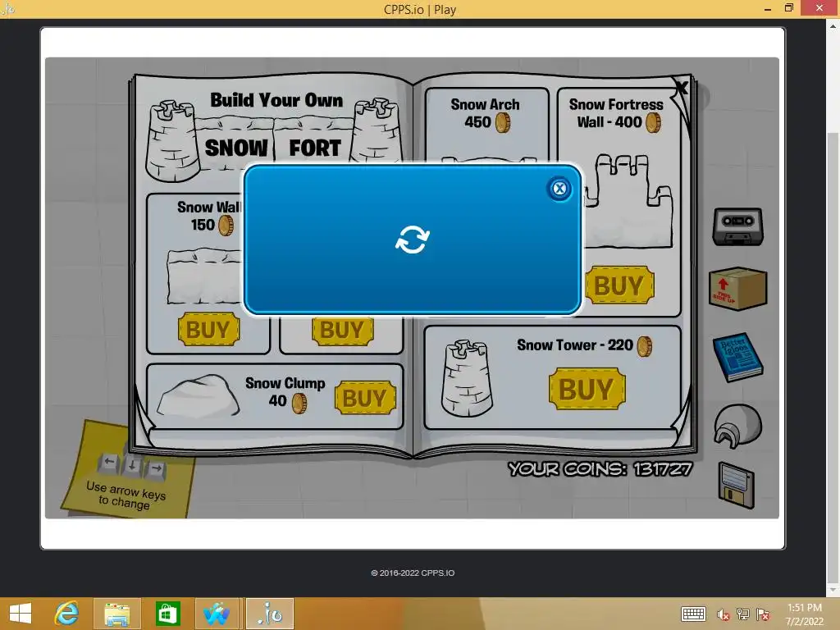The height and width of the screenshot is (630, 840).
Task: Click the Build Your Own Snow Fort title
Action: [276, 125]
